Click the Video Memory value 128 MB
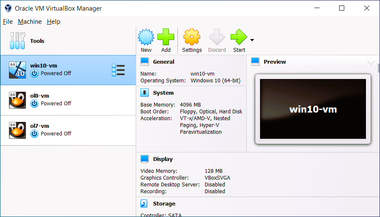 (x=214, y=171)
